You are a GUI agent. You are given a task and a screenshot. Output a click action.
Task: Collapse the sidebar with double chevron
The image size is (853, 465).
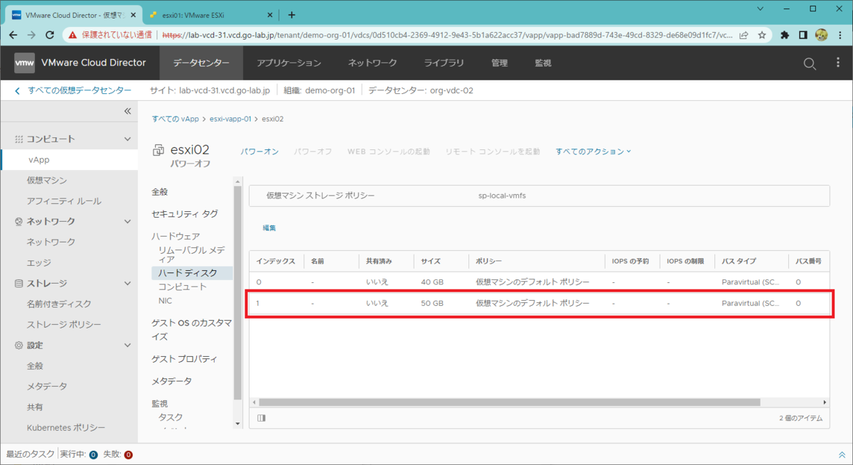pos(128,111)
